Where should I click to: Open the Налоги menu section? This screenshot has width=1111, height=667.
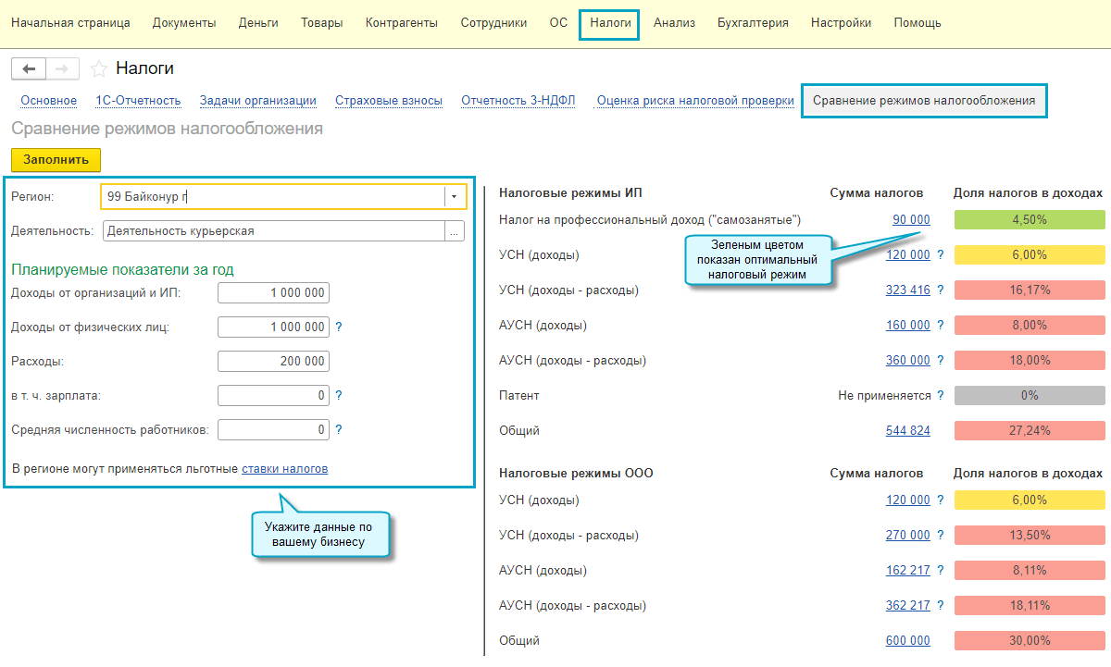coord(610,23)
